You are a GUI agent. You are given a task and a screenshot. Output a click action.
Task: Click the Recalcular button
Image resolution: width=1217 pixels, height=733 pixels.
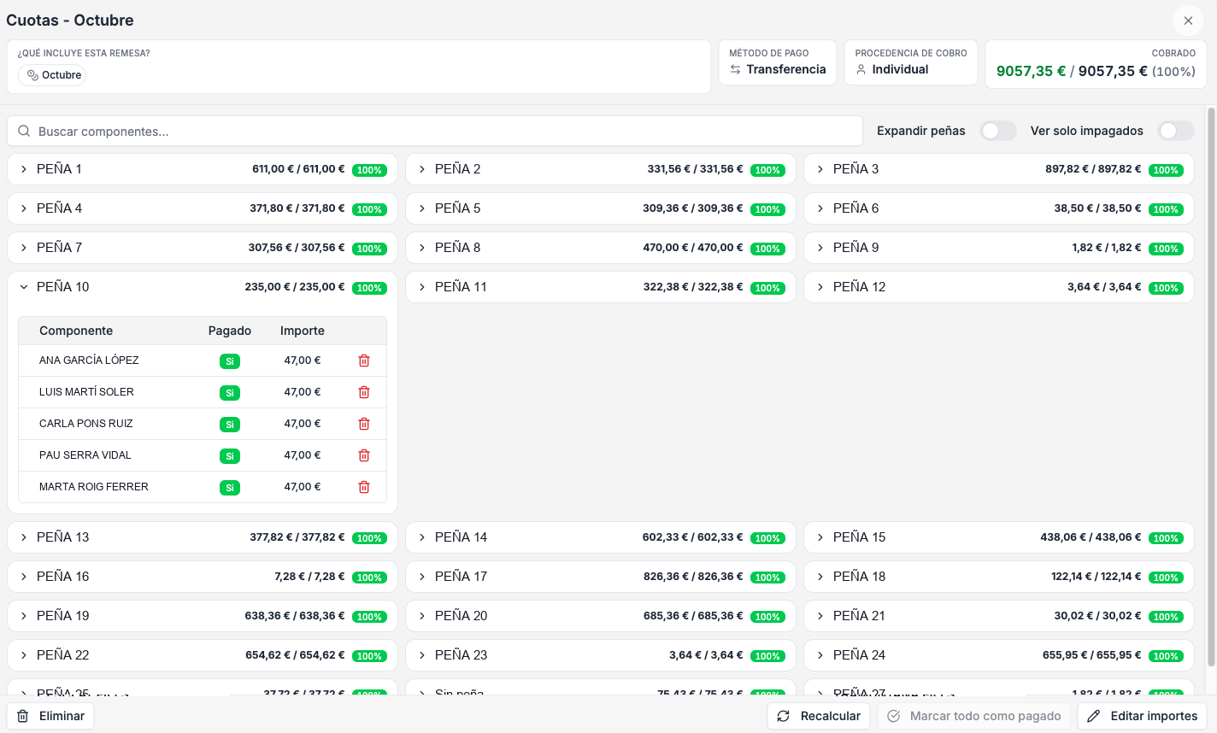click(x=819, y=716)
